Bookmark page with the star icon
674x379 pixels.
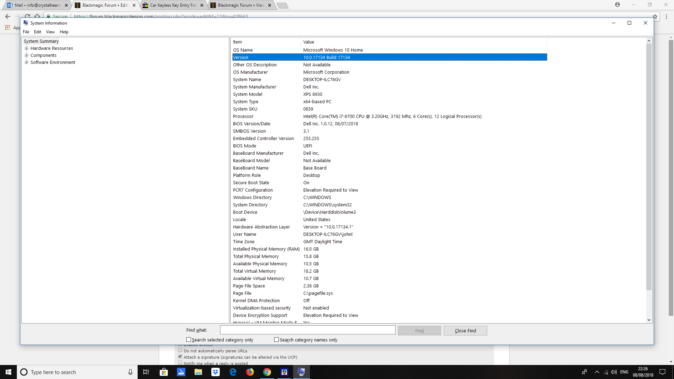(x=655, y=16)
